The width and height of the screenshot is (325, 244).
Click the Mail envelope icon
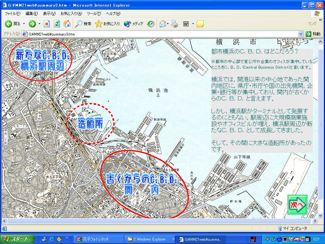pyautogui.click(x=163, y=24)
